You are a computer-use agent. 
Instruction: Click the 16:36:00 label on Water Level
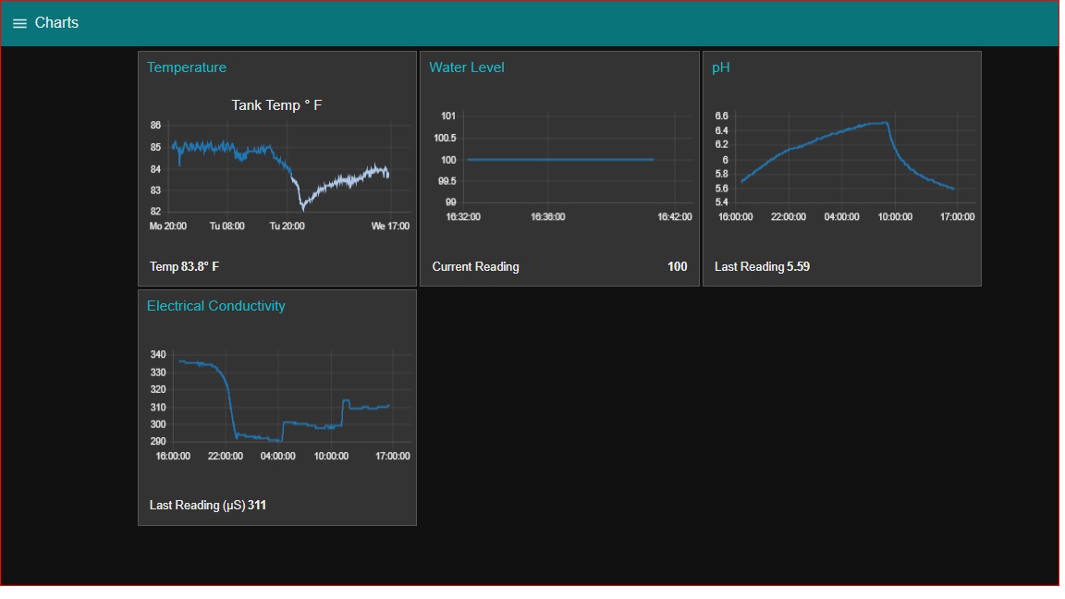coord(548,216)
